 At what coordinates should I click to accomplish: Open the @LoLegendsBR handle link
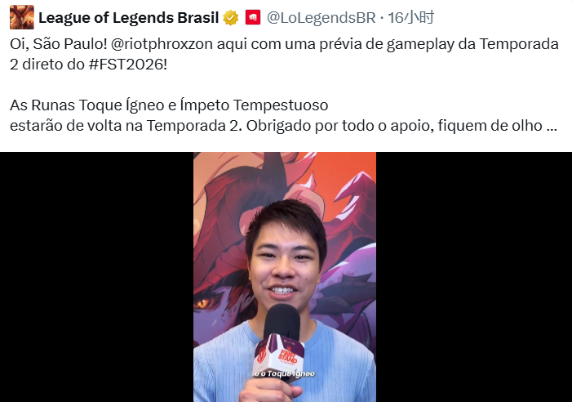click(321, 17)
